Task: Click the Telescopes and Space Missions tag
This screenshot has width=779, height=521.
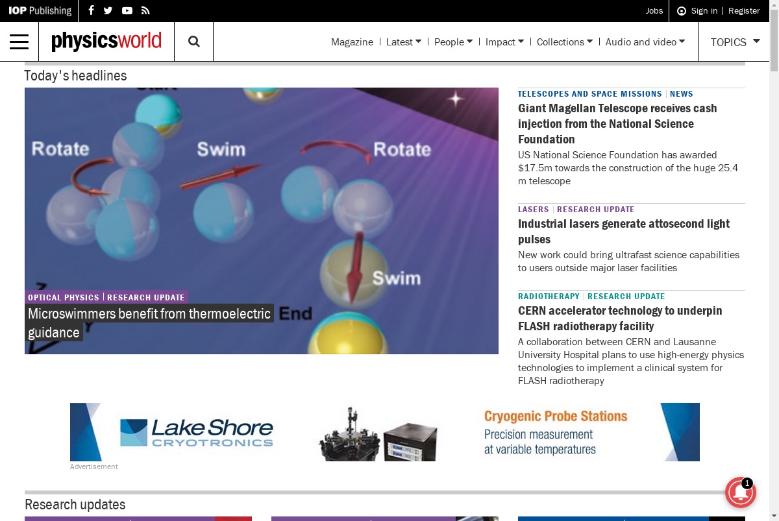Action: [x=590, y=94]
